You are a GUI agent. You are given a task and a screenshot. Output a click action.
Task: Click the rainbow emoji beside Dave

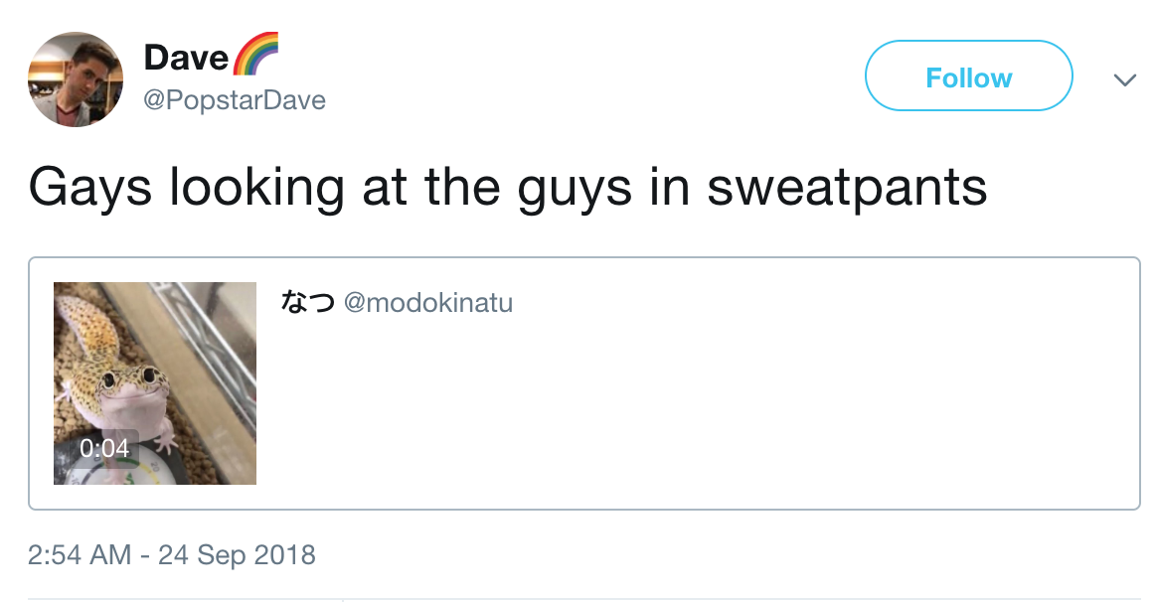(x=254, y=54)
